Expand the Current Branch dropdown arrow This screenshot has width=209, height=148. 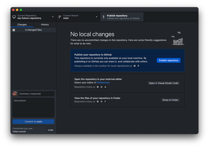96,17
